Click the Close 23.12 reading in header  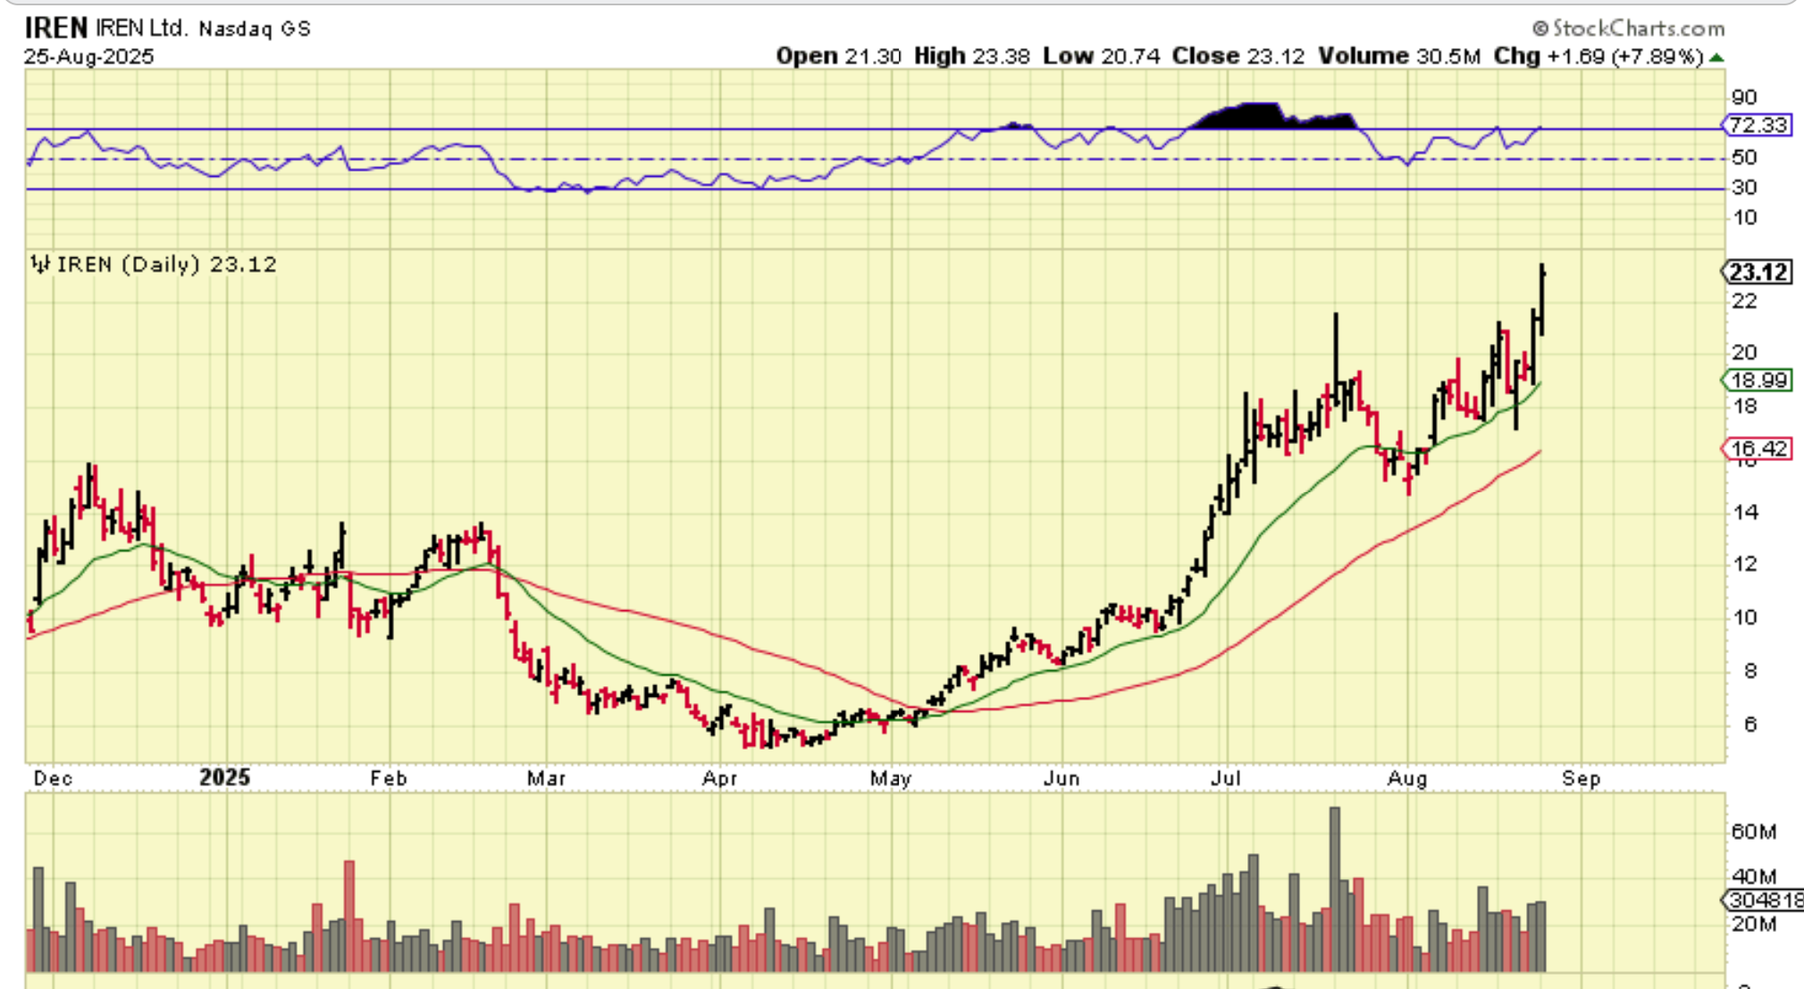(x=1238, y=56)
